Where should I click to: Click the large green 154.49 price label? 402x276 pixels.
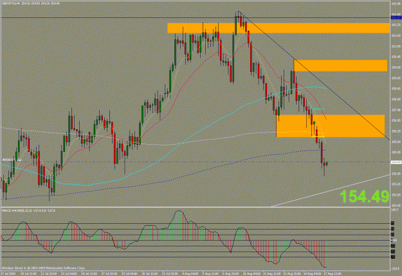[x=364, y=197]
